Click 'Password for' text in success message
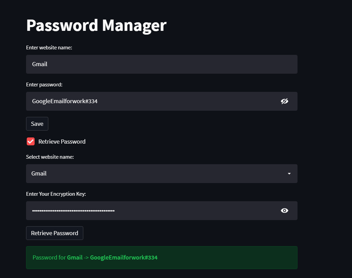This screenshot has height=278, width=352. [49, 257]
